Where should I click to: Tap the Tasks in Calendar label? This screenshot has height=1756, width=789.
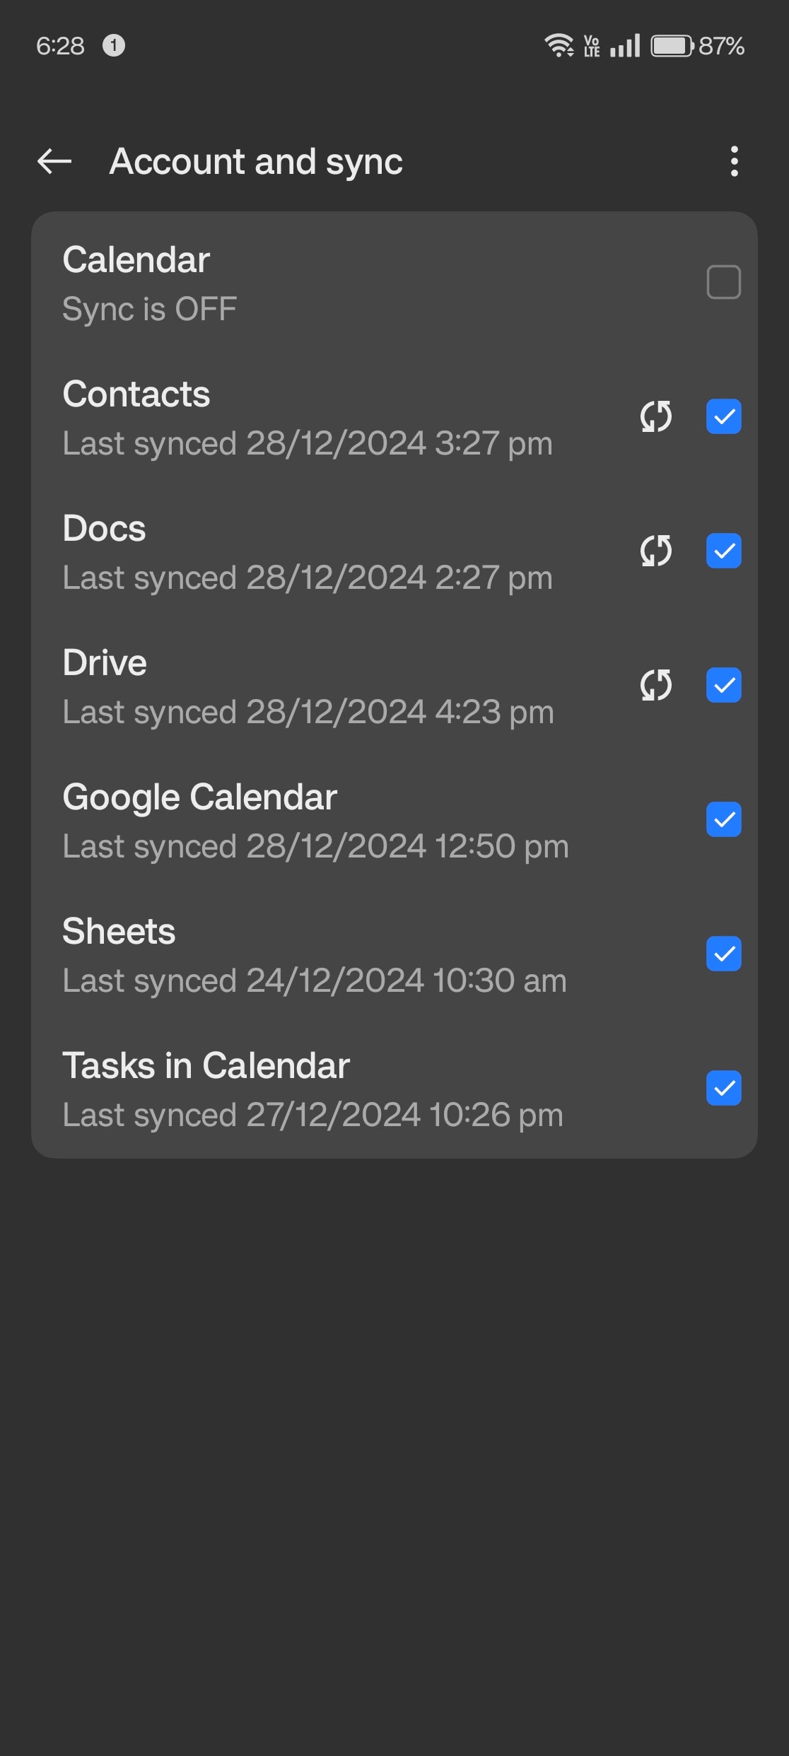(206, 1065)
